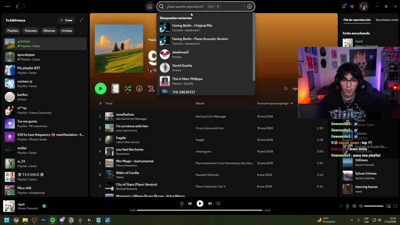The height and width of the screenshot is (225, 400).
Task: Open the three-dots app menu
Action: (7, 7)
